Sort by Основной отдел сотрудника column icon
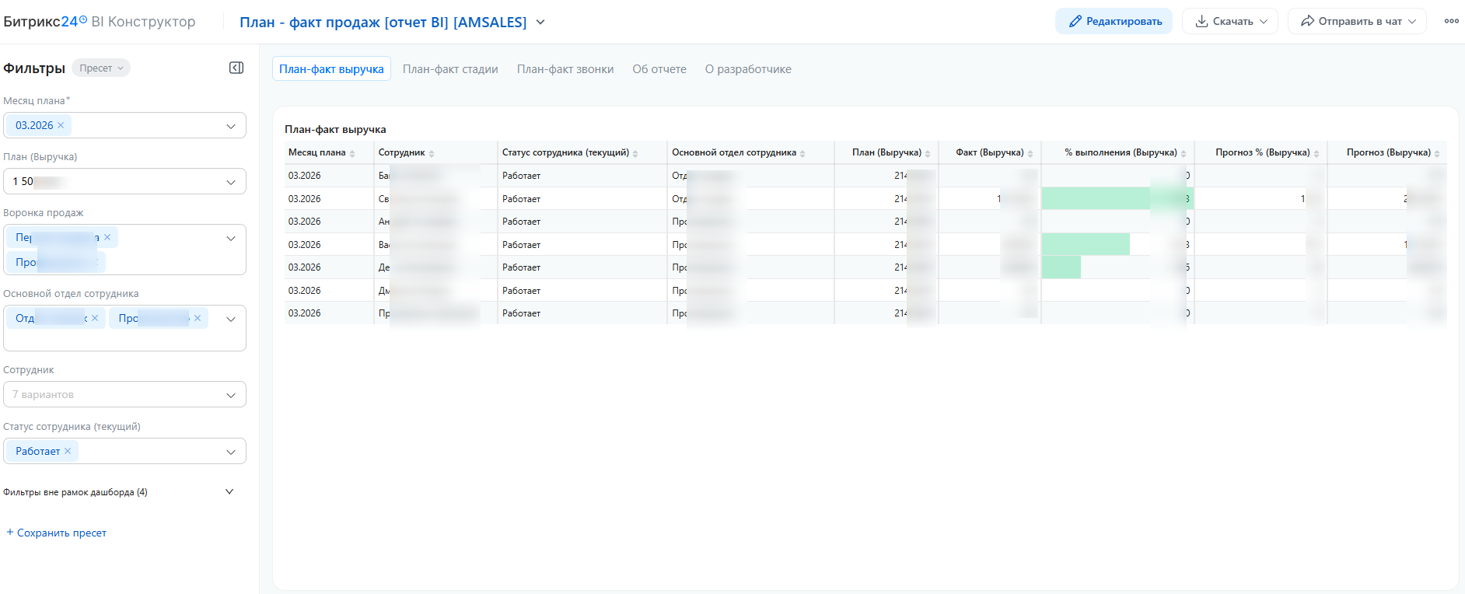The height and width of the screenshot is (594, 1465). [802, 154]
